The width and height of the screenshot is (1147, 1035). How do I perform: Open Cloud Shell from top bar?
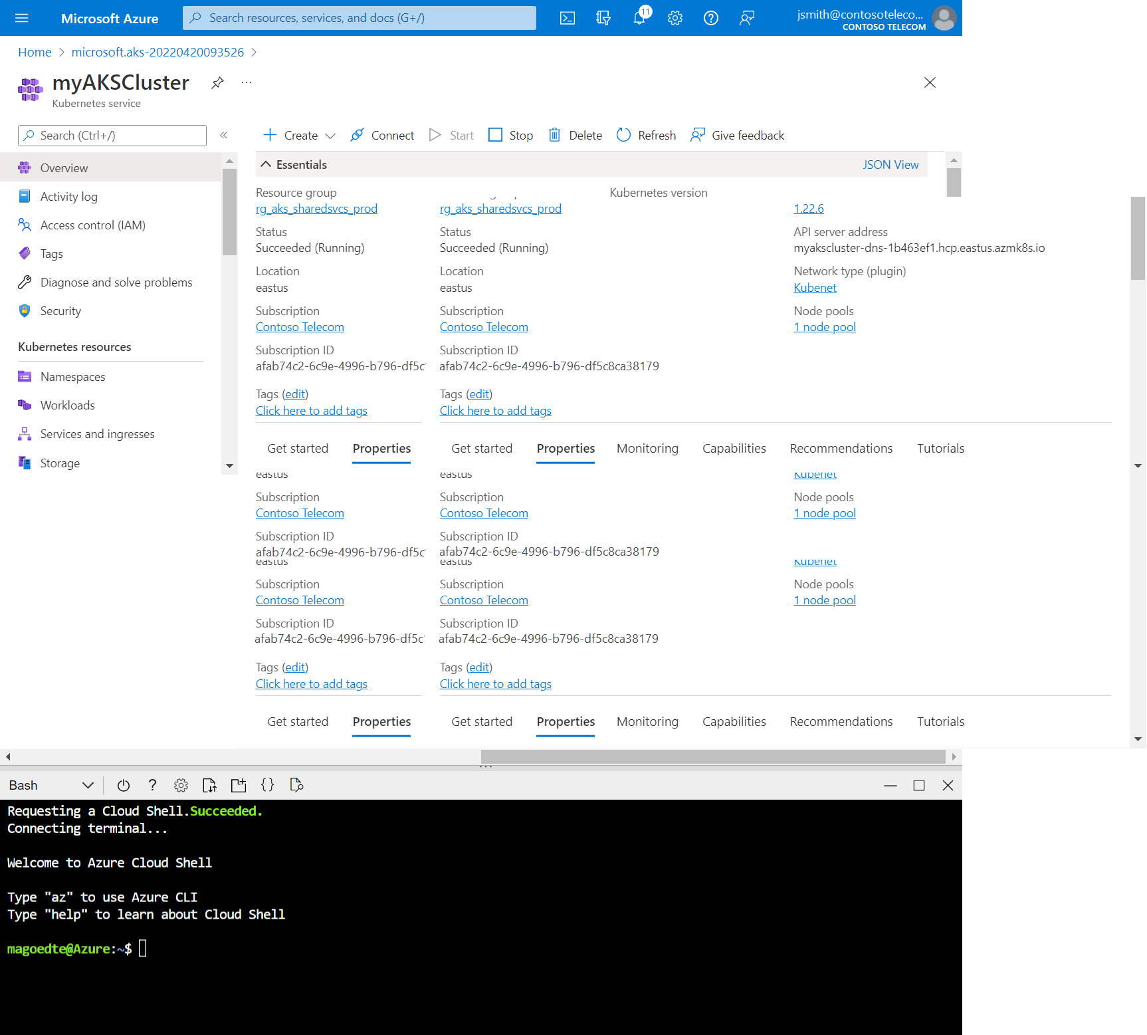[x=568, y=18]
